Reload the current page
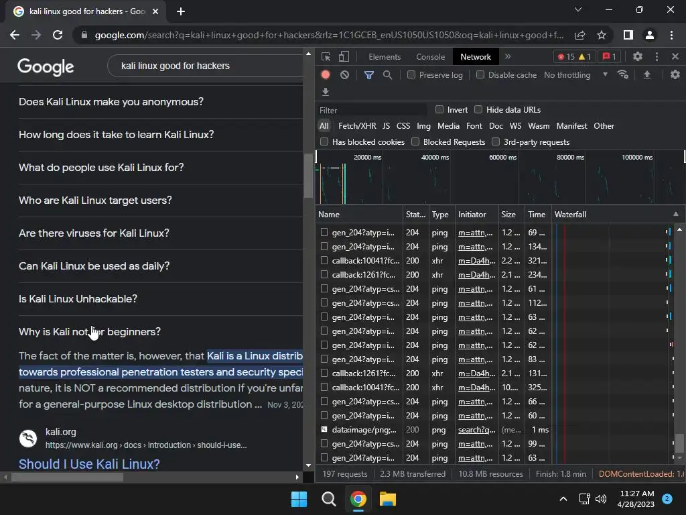The height and width of the screenshot is (515, 686). 58,35
